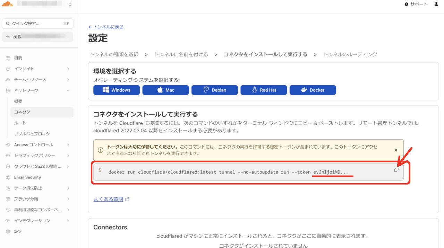Image resolution: width=444 pixels, height=248 pixels.
Task: Dismiss the token warning banner
Action: (x=396, y=150)
